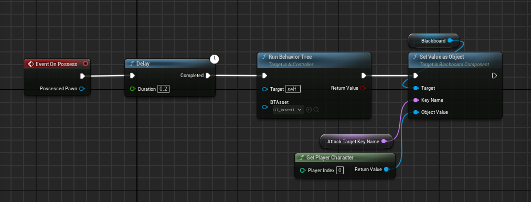Screen dimensions: 531x202
Task: Select the Possessed Pawn output pin
Action: [82, 89]
